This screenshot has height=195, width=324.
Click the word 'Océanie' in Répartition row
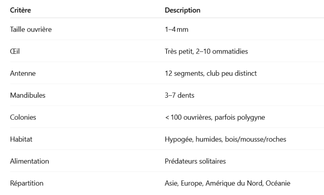tap(278, 183)
